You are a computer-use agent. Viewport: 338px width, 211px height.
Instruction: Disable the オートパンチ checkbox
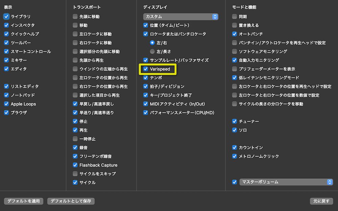tap(234, 34)
